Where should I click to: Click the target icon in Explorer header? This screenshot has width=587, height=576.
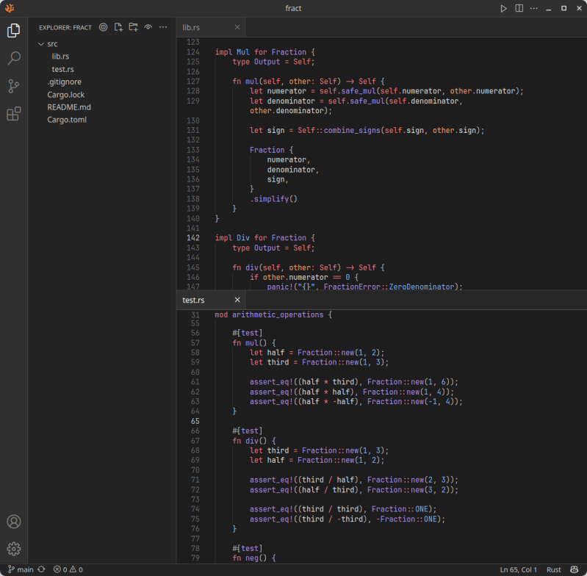pyautogui.click(x=104, y=27)
